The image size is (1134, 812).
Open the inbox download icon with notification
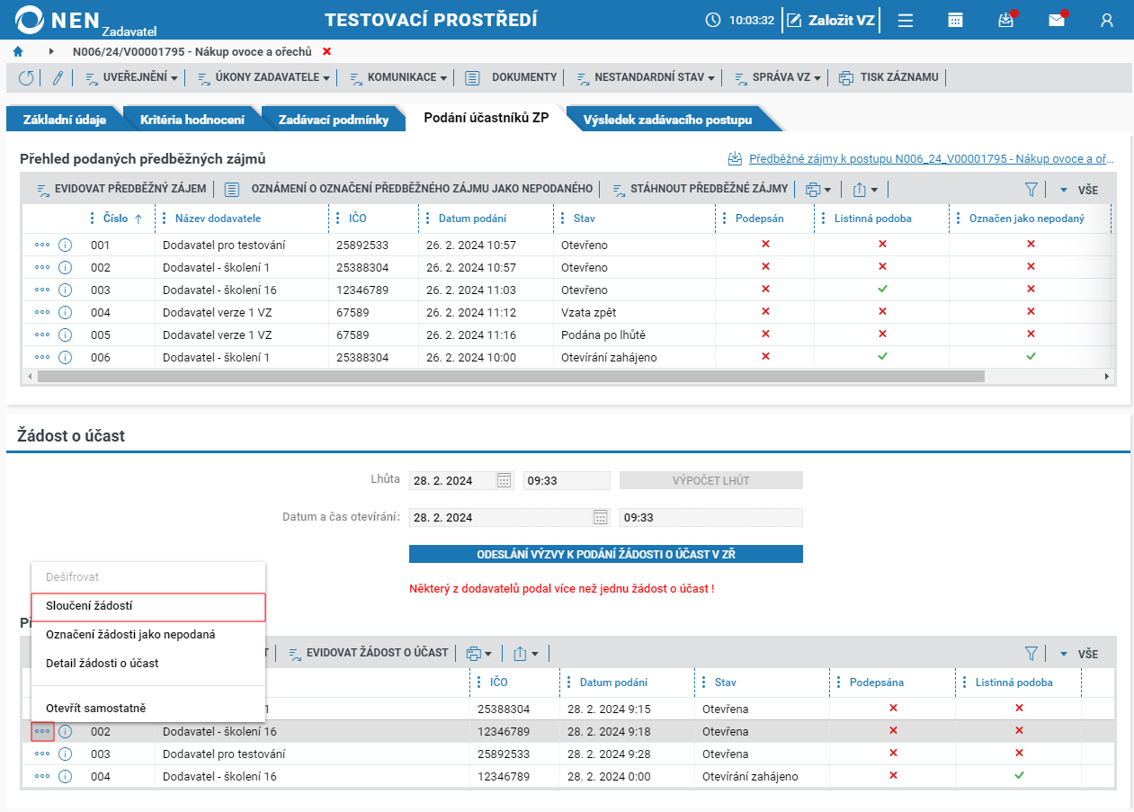(1006, 20)
